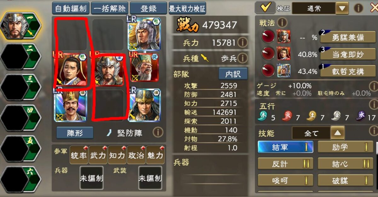This screenshot has height=197, width=378.
Task: Click the 自動編制 button
Action: tap(71, 8)
